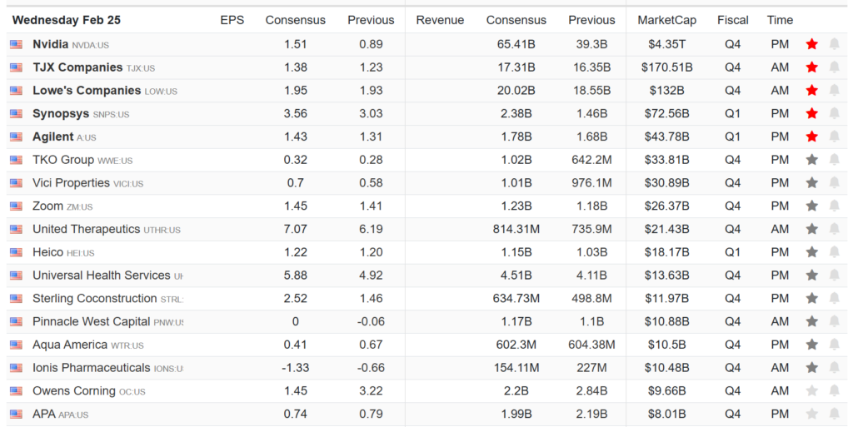Click the bell icon in APA row
This screenshot has height=427, width=853.
(x=834, y=414)
